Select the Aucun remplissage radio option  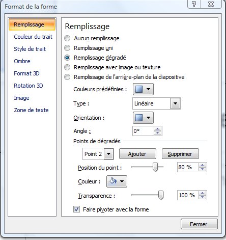(x=67, y=38)
